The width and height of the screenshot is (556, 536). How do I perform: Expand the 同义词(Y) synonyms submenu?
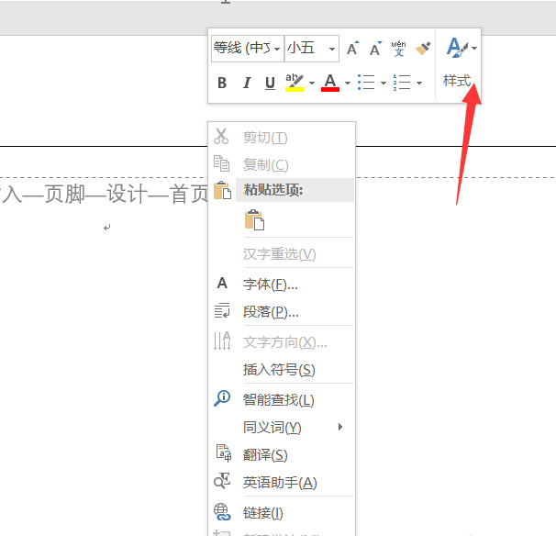click(282, 427)
